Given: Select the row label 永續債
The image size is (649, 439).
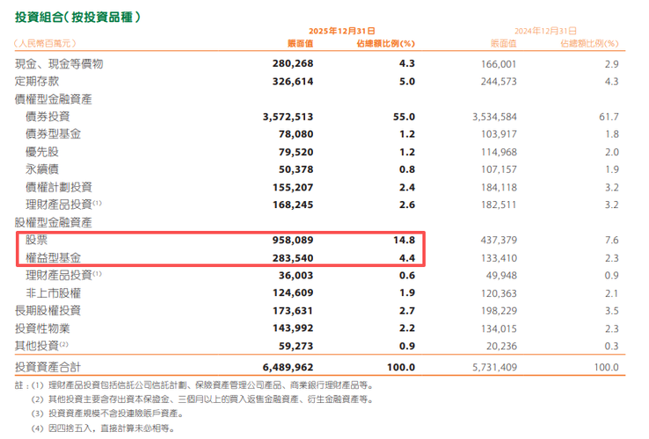Looking at the screenshot, I should click(x=42, y=169).
